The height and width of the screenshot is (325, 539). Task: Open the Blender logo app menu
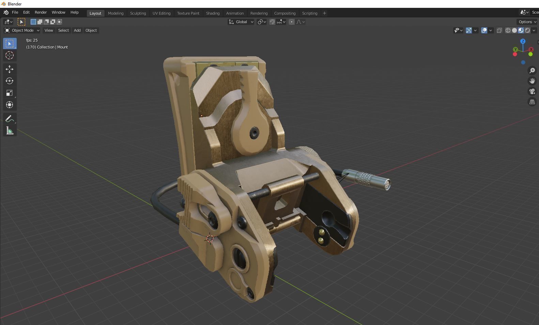[6, 12]
